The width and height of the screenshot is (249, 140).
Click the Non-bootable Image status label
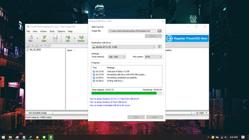click(x=38, y=113)
